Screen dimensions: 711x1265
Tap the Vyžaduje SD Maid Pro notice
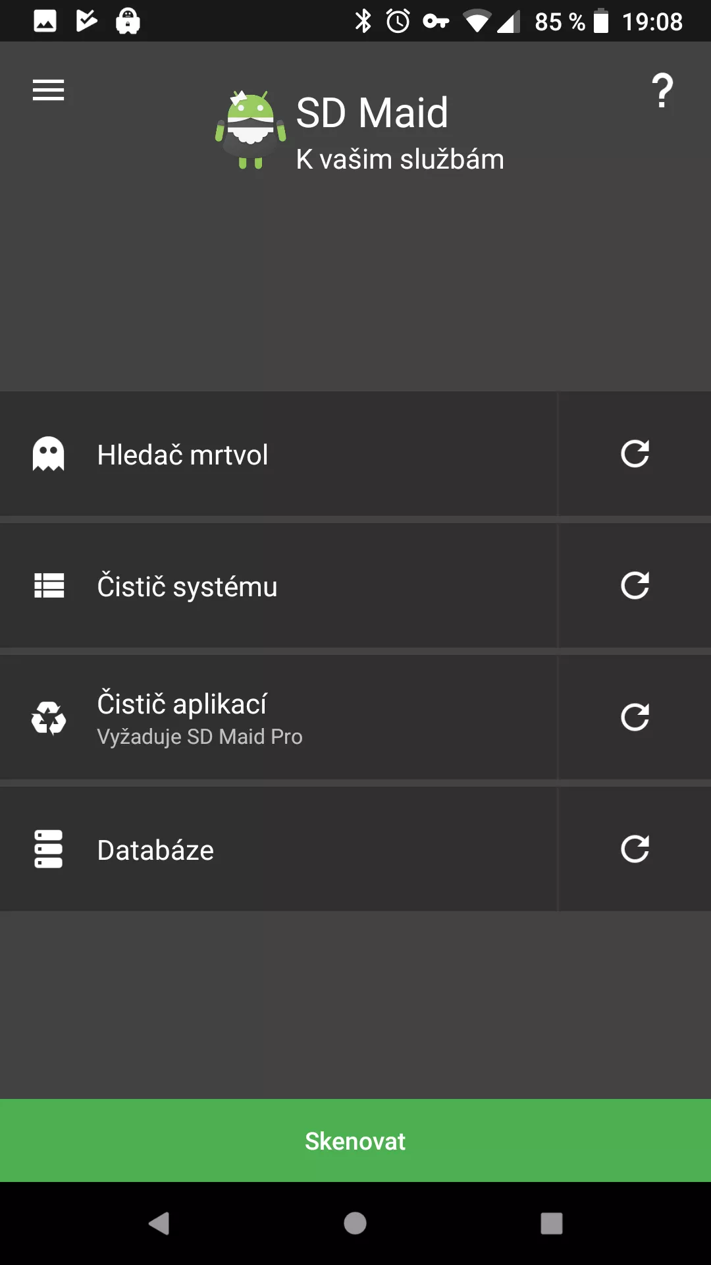[200, 737]
